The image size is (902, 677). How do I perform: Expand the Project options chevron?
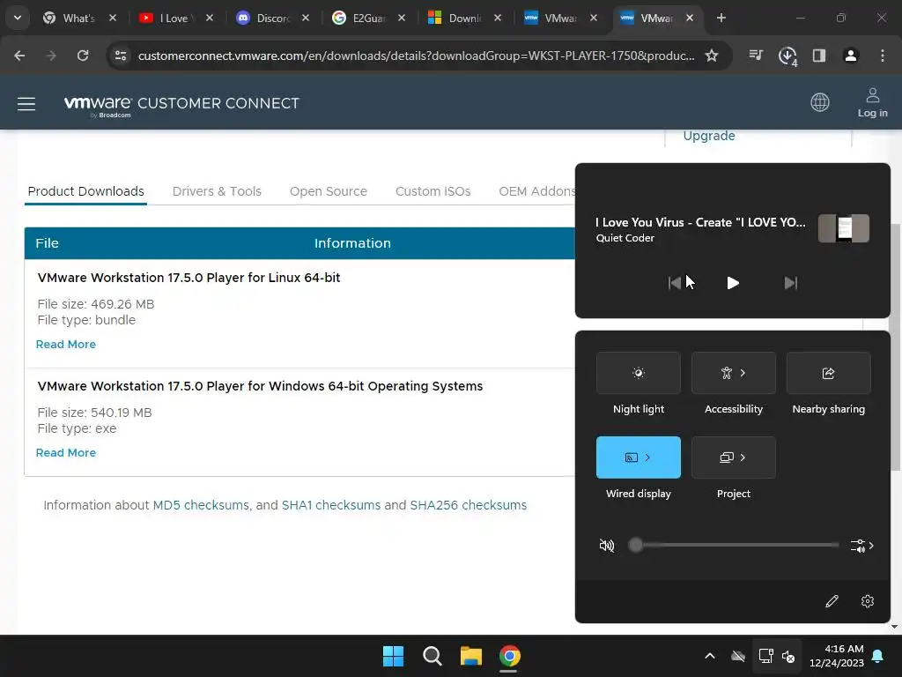click(743, 458)
